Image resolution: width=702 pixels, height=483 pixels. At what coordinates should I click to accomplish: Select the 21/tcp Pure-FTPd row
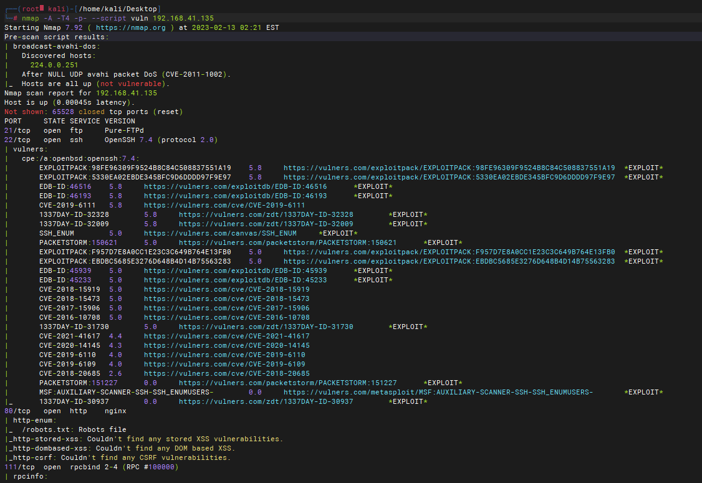(74, 131)
